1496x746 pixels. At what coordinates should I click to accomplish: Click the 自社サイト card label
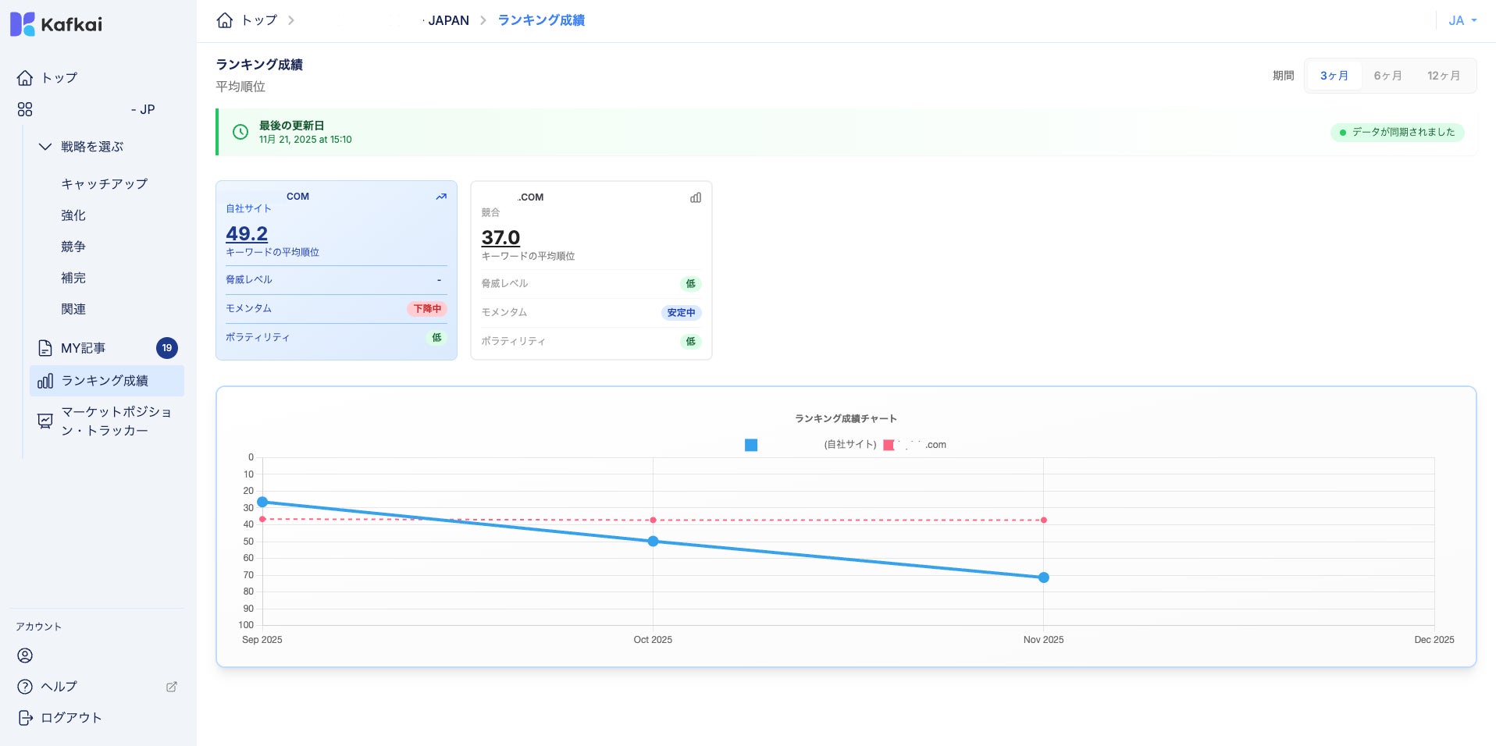tap(248, 209)
